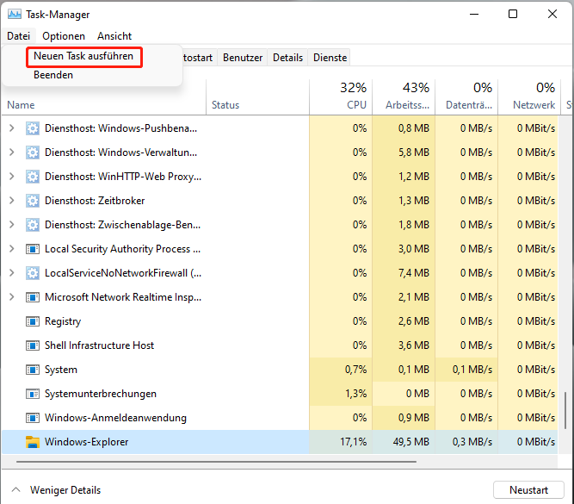Viewport: 574px width, 504px height.
Task: Click the Windows-Explorer folder icon
Action: click(x=33, y=442)
